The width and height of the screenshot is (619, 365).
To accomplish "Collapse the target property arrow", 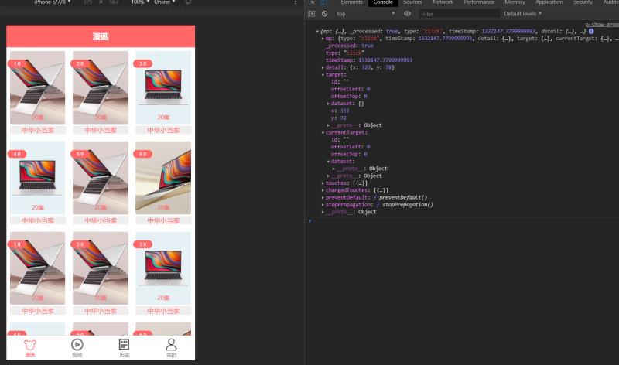I will (323, 74).
